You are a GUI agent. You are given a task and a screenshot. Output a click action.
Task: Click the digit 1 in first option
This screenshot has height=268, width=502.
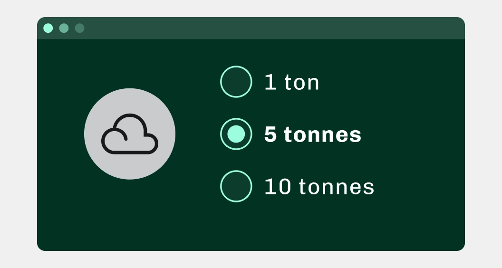[270, 82]
